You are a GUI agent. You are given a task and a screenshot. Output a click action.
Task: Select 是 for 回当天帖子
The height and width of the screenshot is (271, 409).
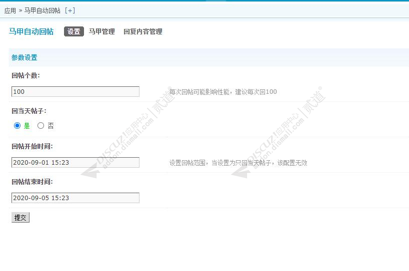[17, 126]
